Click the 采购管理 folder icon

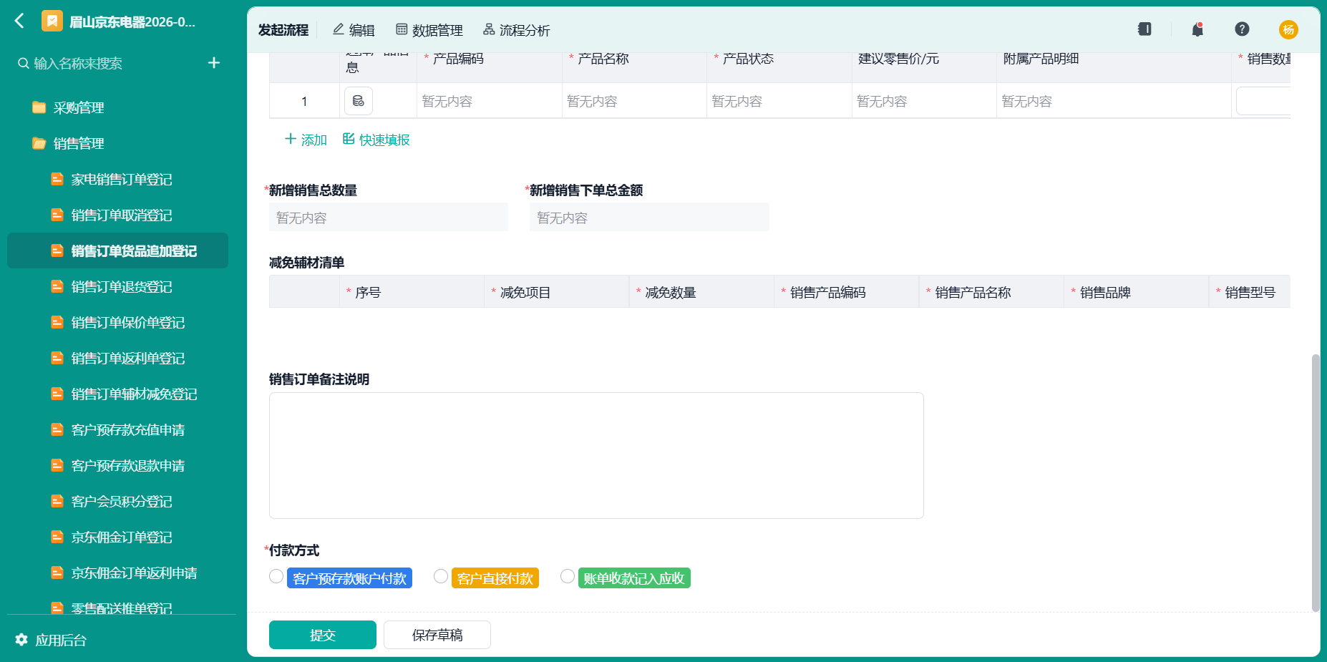[39, 107]
